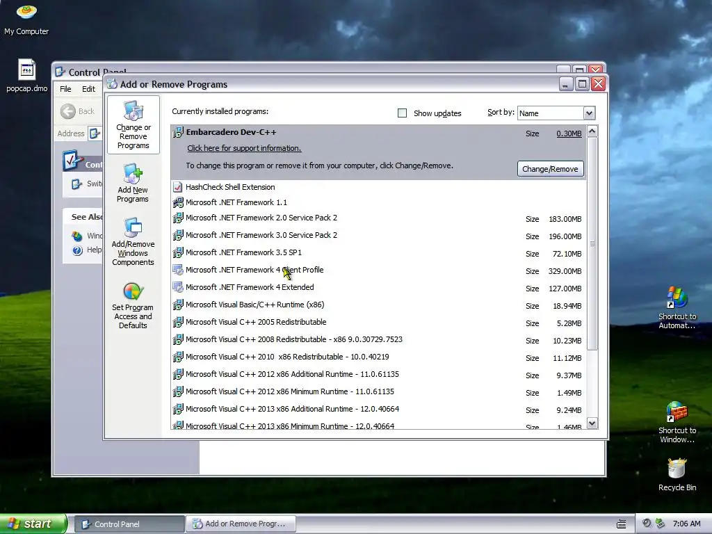Viewport: 712px width, 534px height.
Task: Click the Start button
Action: click(x=33, y=524)
